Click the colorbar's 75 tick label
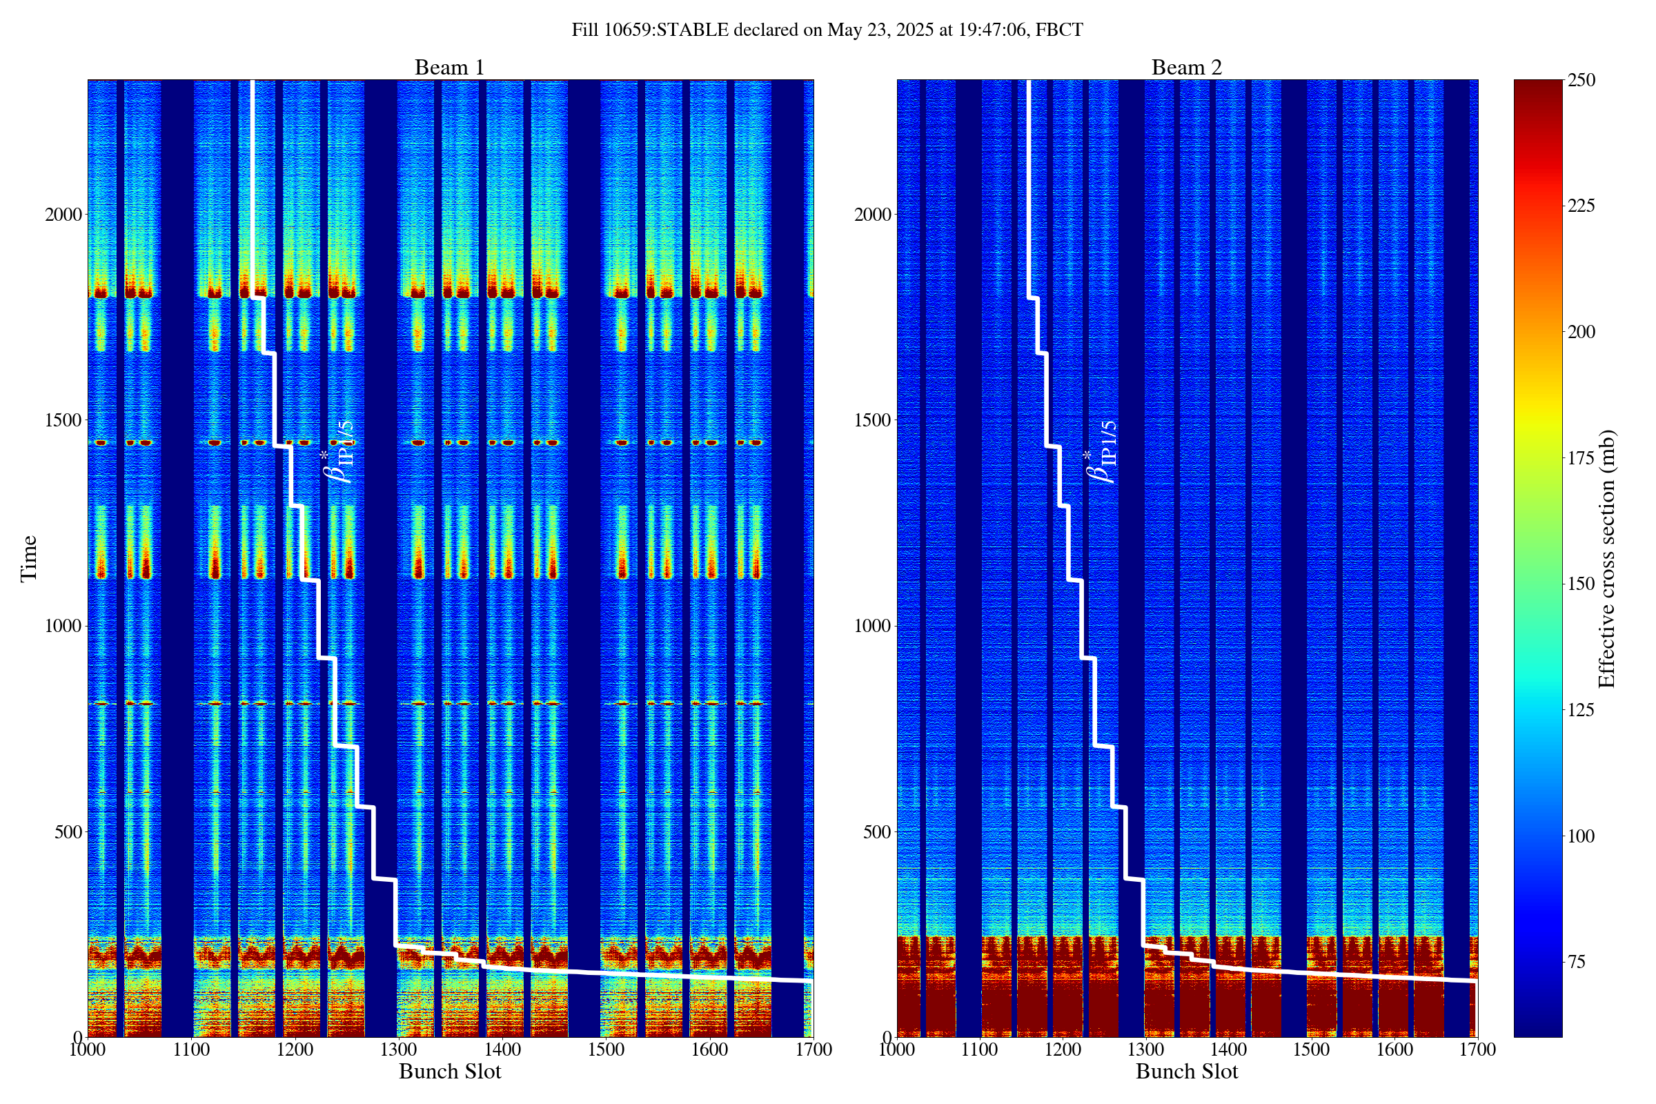The image size is (1656, 1104). point(1577,963)
